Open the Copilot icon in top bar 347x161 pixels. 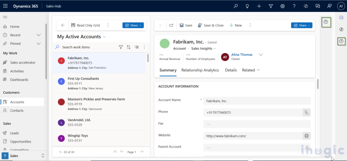pos(306,6)
